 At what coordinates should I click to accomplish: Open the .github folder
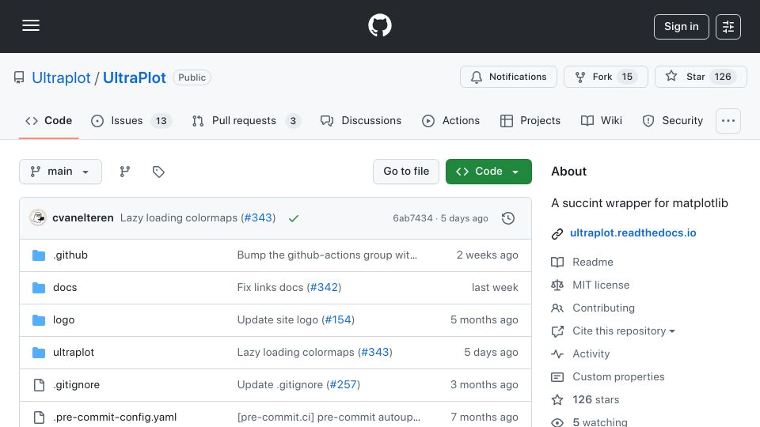point(70,255)
